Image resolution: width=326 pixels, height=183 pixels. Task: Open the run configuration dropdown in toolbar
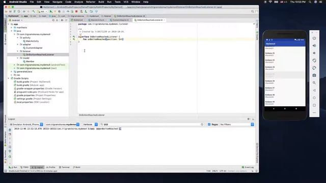[x=42, y=11]
